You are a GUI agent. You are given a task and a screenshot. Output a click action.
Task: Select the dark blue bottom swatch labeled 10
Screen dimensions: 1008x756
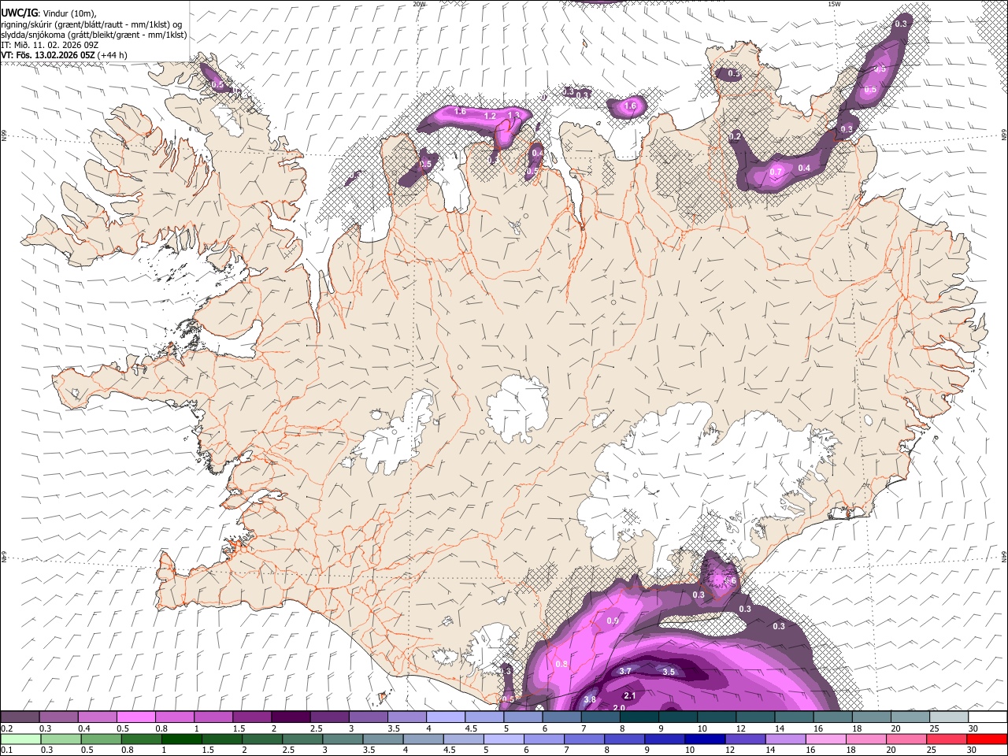click(x=704, y=739)
